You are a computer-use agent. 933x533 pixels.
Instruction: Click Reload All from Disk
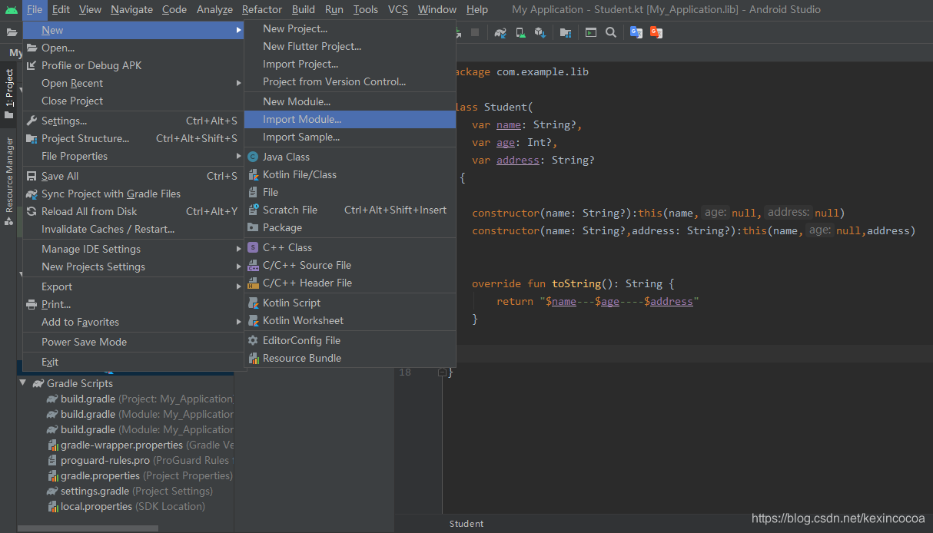pos(134,211)
